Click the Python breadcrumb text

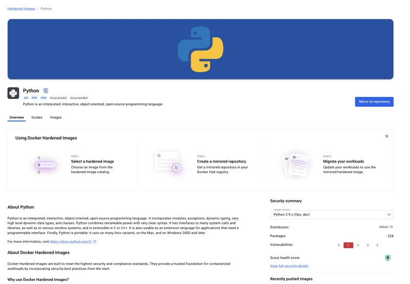click(x=46, y=9)
